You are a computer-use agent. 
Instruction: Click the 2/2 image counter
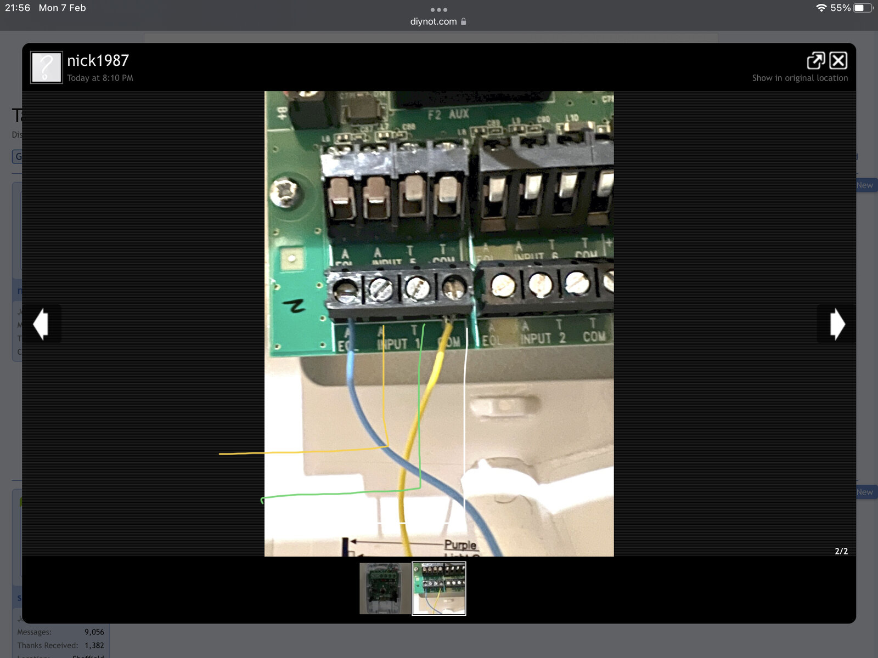[x=841, y=551]
